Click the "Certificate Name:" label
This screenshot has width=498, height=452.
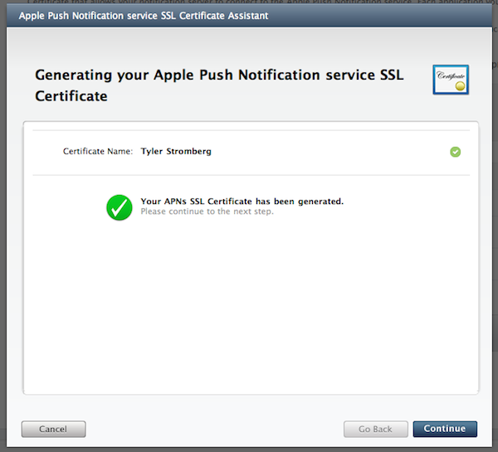98,152
